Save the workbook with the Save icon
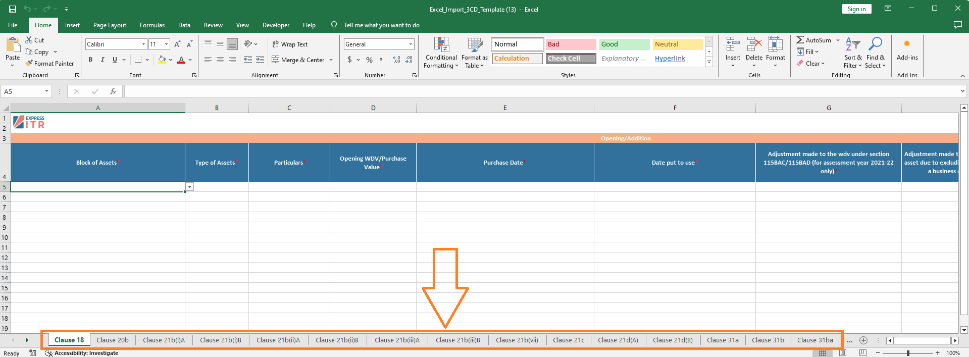969x357 pixels. tap(13, 9)
